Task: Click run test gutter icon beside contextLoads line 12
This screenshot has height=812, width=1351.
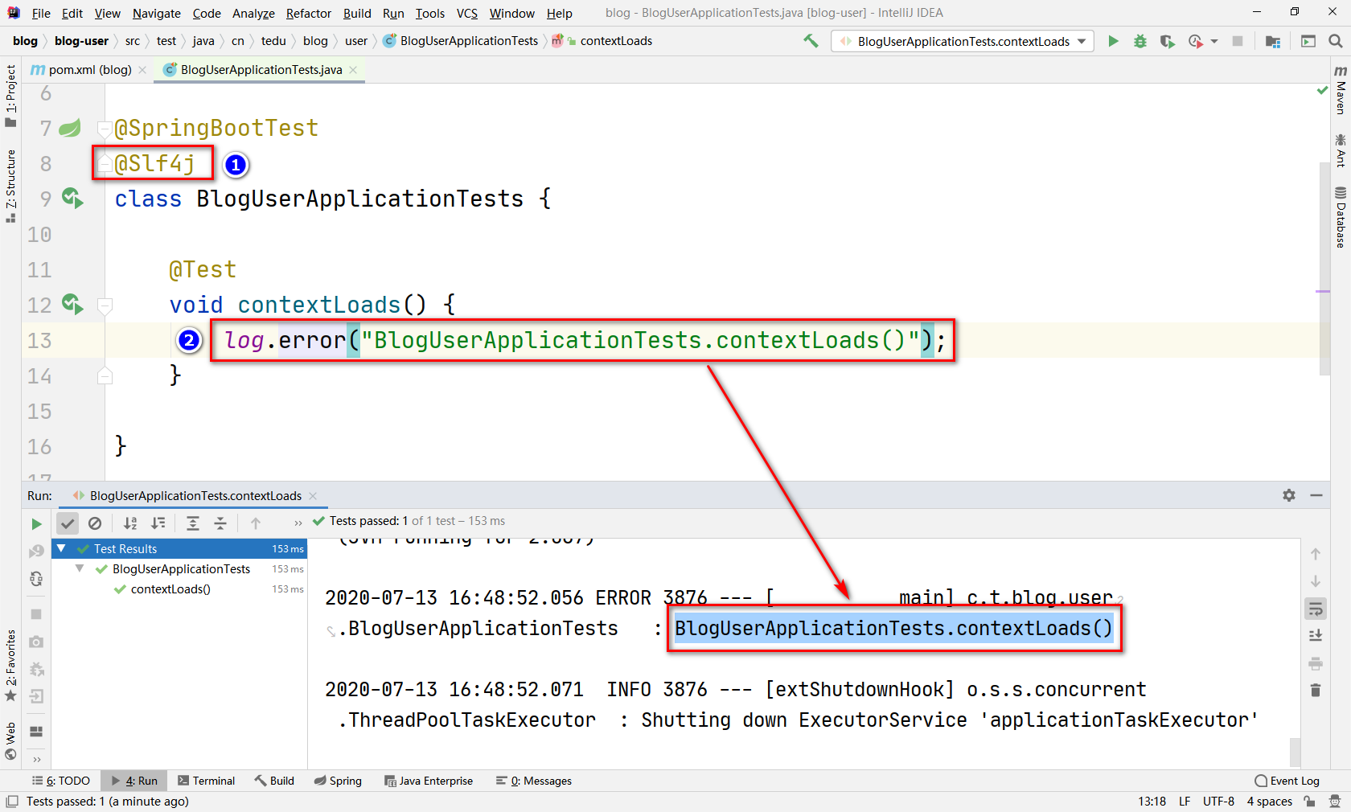Action: [x=72, y=304]
